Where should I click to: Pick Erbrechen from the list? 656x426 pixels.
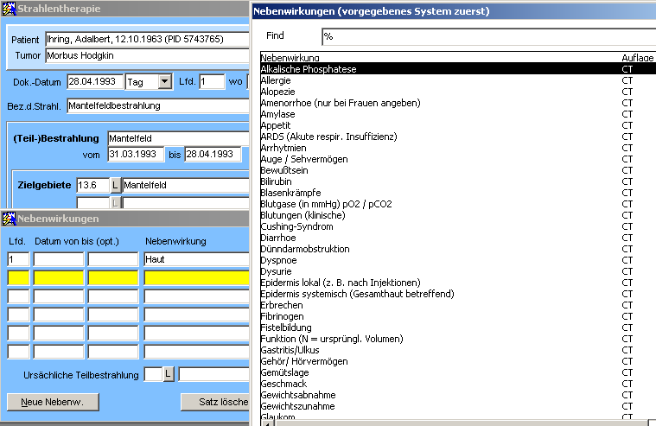(281, 305)
